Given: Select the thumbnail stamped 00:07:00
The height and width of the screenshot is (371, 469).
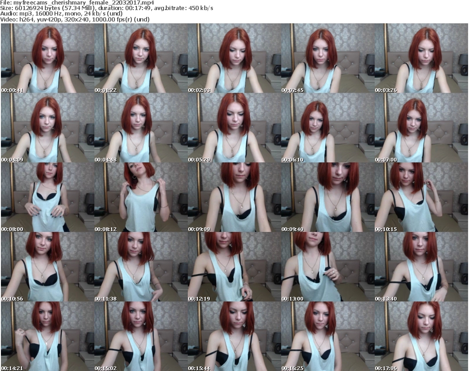Looking at the screenshot, I should pyautogui.click(x=421, y=128).
